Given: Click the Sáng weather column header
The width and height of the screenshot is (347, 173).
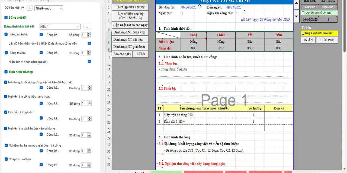Looking at the screenshot, I should (x=194, y=35).
